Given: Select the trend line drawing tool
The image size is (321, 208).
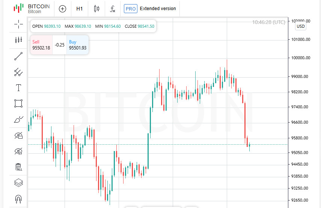Looking at the screenshot, I should 18,56.
